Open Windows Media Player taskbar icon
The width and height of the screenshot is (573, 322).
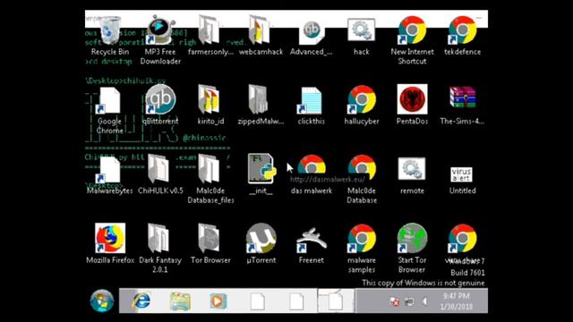point(218,301)
